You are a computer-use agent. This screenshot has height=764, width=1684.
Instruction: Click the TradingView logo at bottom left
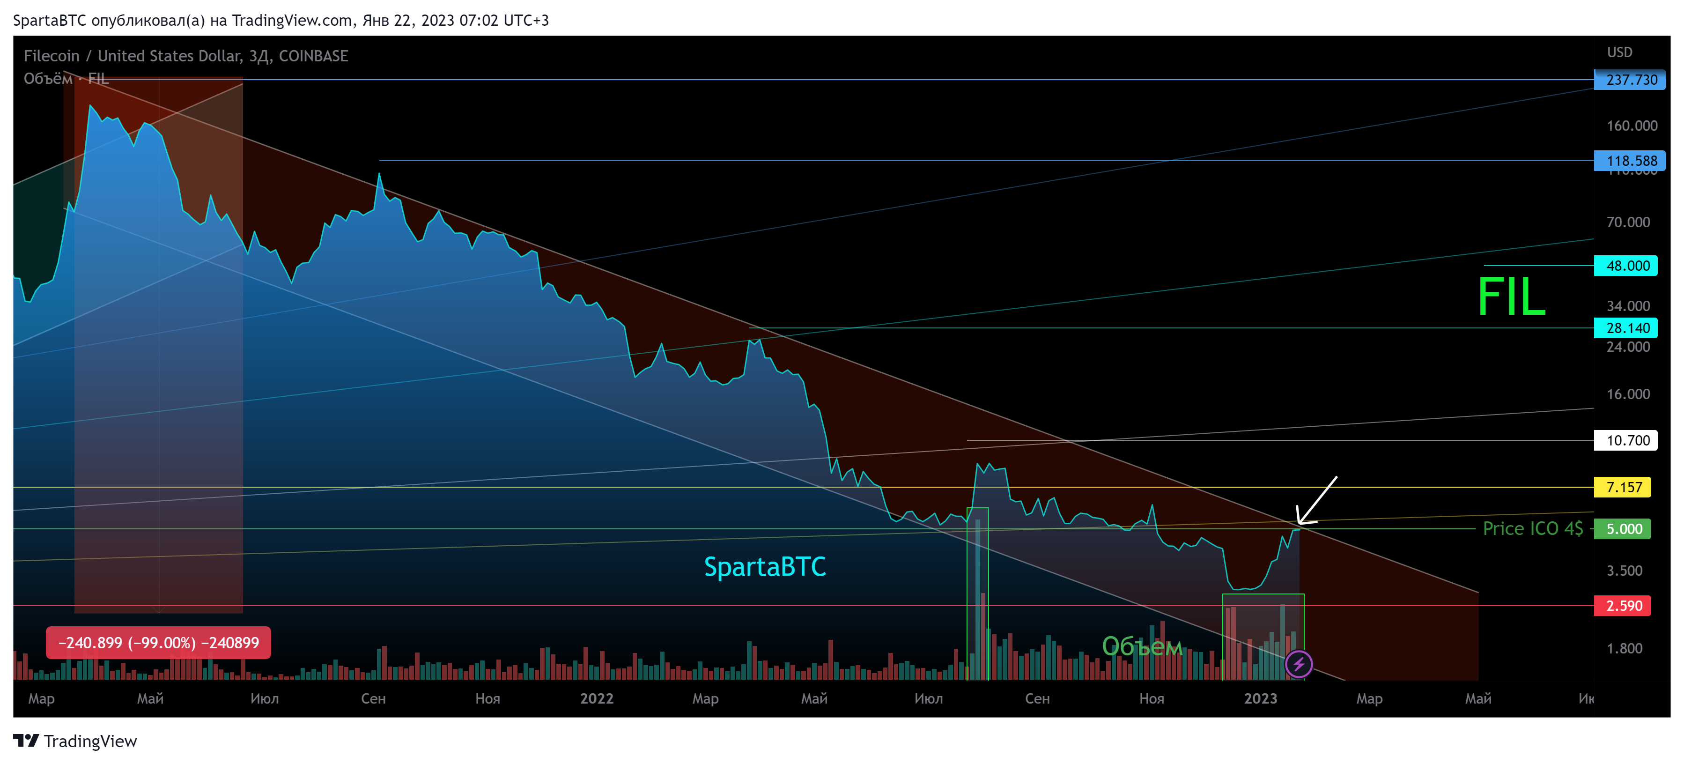pyautogui.click(x=75, y=741)
